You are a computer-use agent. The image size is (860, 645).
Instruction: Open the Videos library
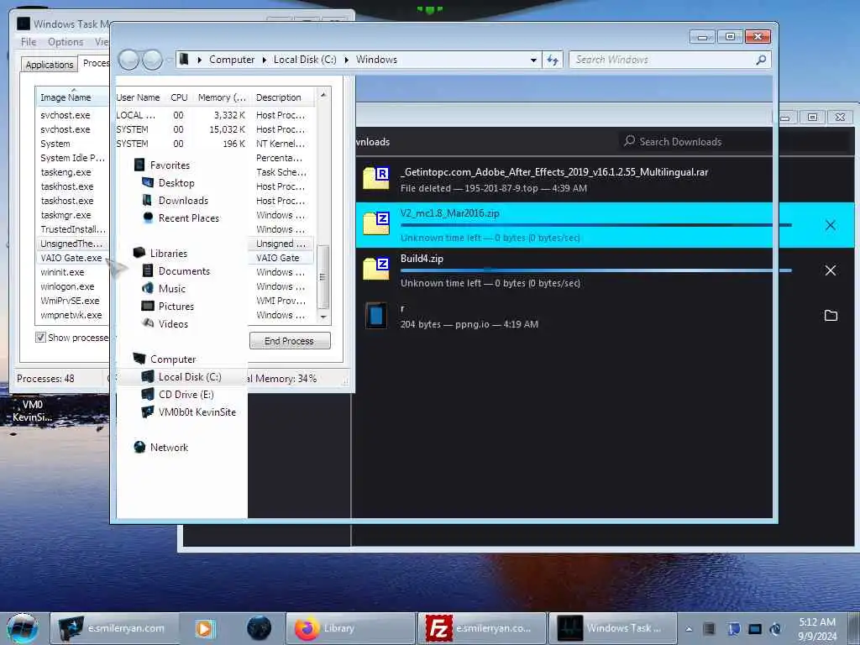coord(173,323)
